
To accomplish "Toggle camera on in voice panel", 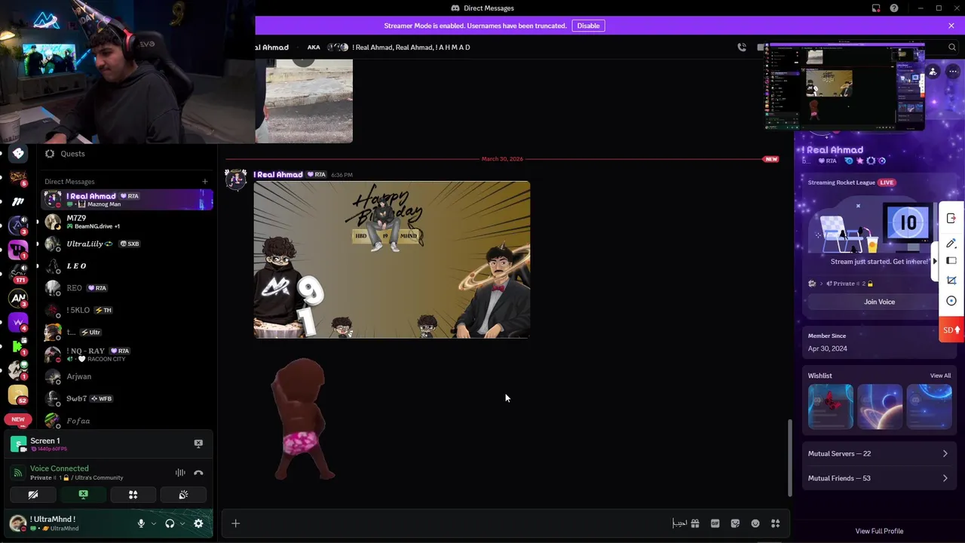I will click(x=33, y=495).
